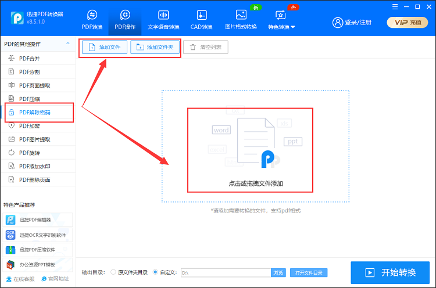The height and width of the screenshot is (288, 436).
Task: Click the 添加文件夹 button
Action: 155,47
